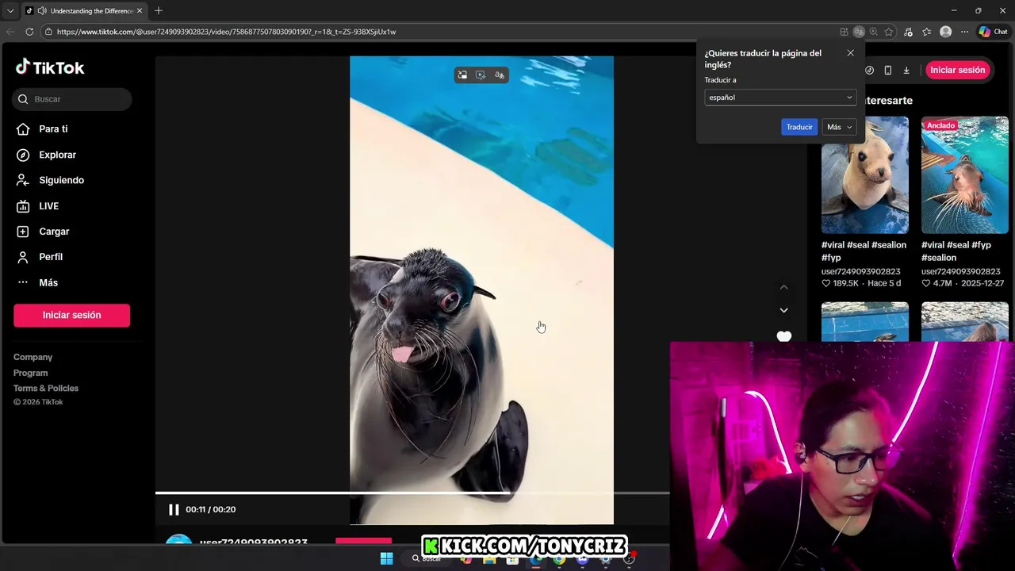This screenshot has width=1015, height=571.
Task: Go to the next video with down arrow
Action: (x=783, y=310)
